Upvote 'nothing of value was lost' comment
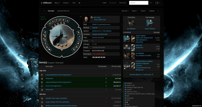The image size is (202, 107). 125,87
